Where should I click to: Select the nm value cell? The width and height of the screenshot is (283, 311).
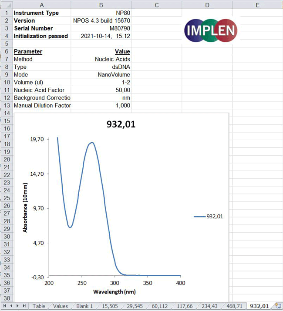point(101,98)
